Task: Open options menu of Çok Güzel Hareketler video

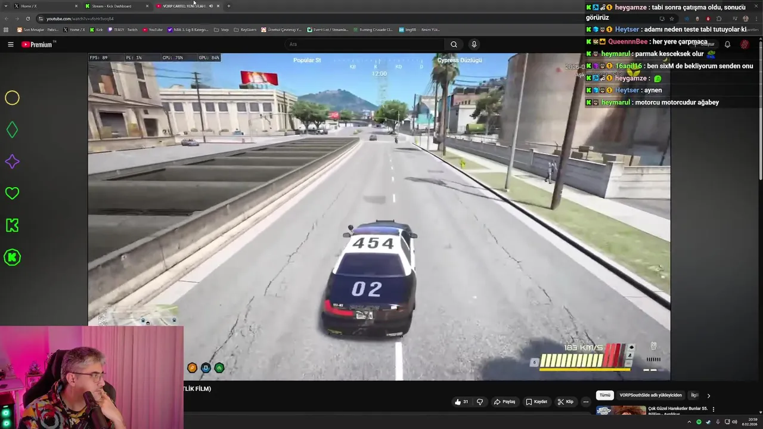Action: coord(713,409)
